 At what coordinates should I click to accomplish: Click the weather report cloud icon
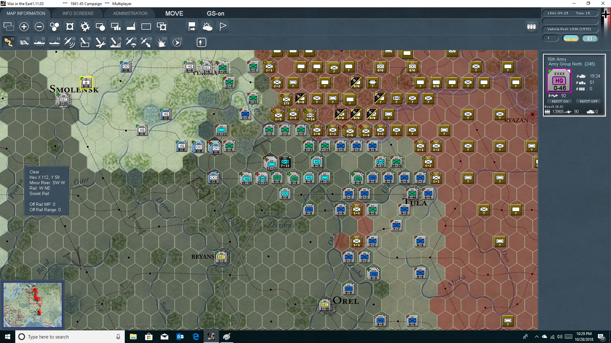208,27
